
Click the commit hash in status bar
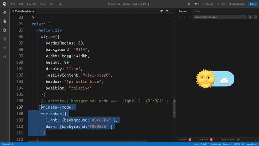point(7,144)
